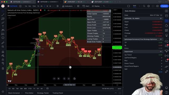Image resolution: width=169 pixels, height=95 pixels.
Task: Collapse the indicator legend chevron
Action: (9, 18)
